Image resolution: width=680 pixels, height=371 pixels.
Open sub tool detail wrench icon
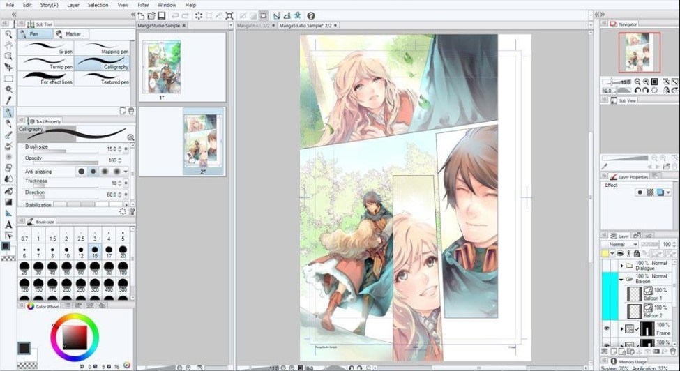(x=132, y=211)
